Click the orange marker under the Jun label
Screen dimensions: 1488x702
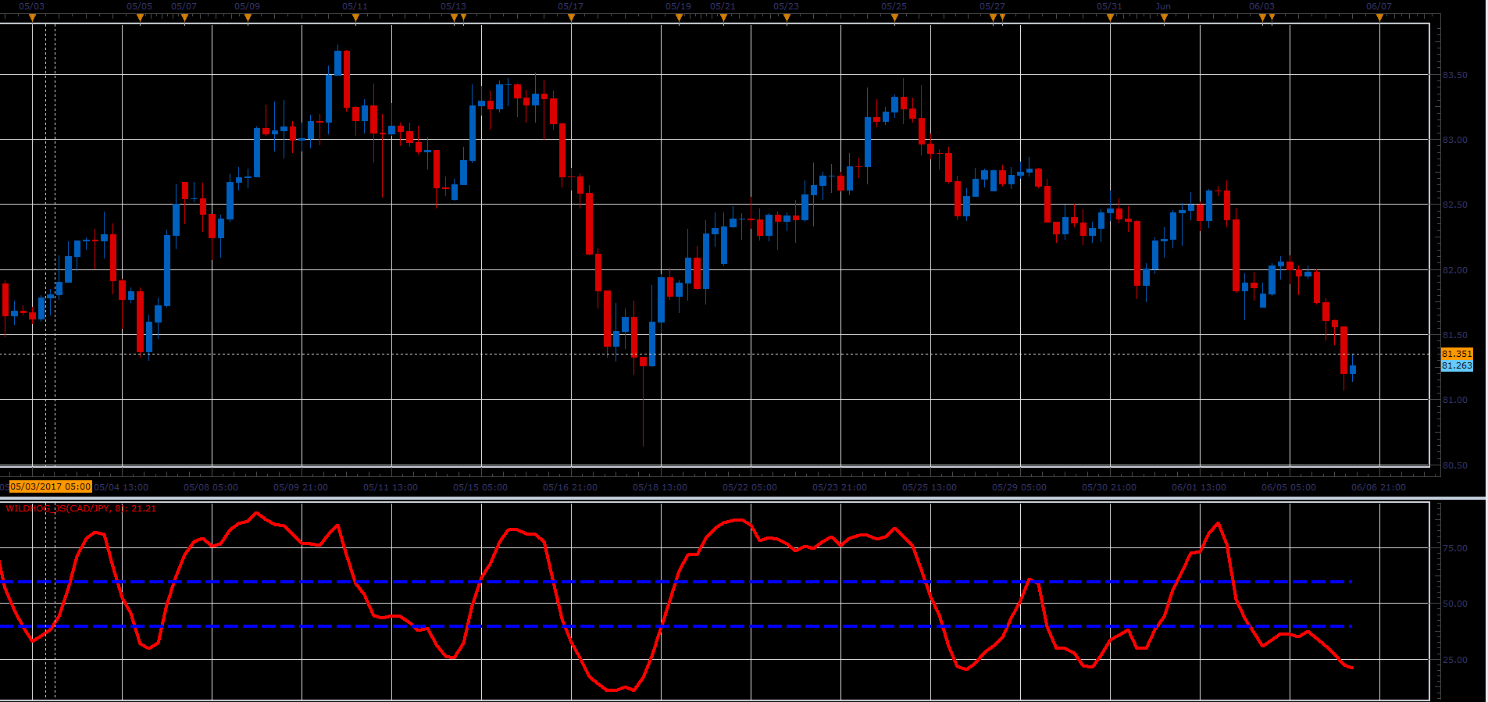point(1164,18)
